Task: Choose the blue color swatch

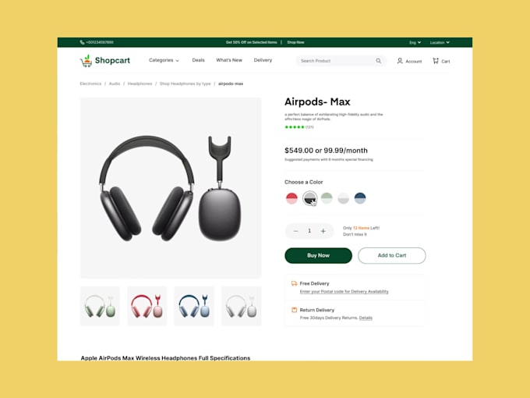Action: click(360, 198)
